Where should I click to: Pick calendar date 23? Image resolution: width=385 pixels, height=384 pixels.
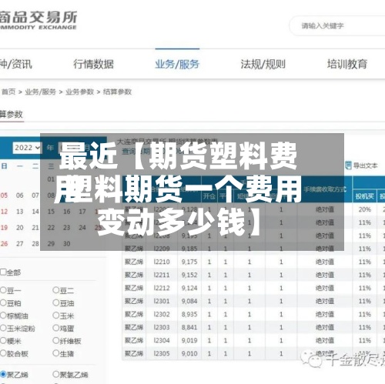point(67,228)
